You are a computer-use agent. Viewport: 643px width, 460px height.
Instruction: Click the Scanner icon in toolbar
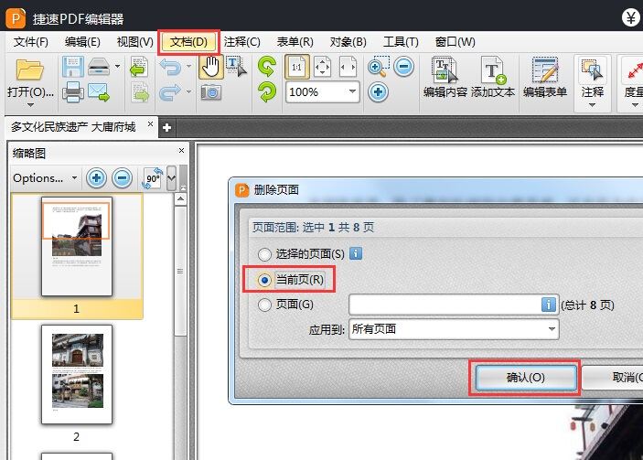point(99,67)
